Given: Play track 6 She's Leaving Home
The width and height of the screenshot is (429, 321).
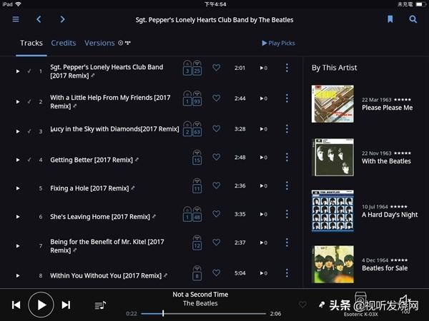Looking at the screenshot, I should [18, 217].
